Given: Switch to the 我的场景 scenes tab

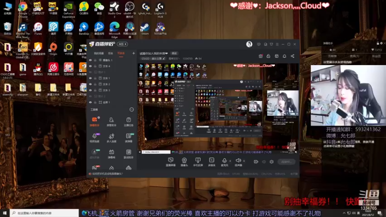Looking at the screenshot, I should coord(99,54).
